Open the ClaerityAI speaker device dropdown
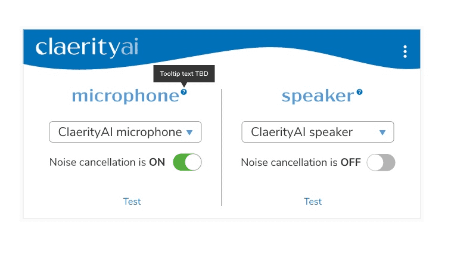The width and height of the screenshot is (451, 253). point(318,132)
